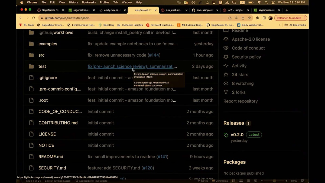The height and width of the screenshot is (183, 325).
Task: Open the Chrome three-dot menu
Action: (x=304, y=18)
